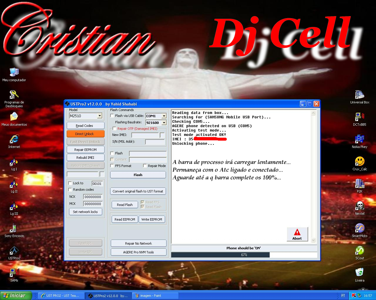Image resolution: width=376 pixels, height=300 pixels.
Task: Toggle Repair OTP (Damaged IMEI) checkbox
Action: (115, 129)
